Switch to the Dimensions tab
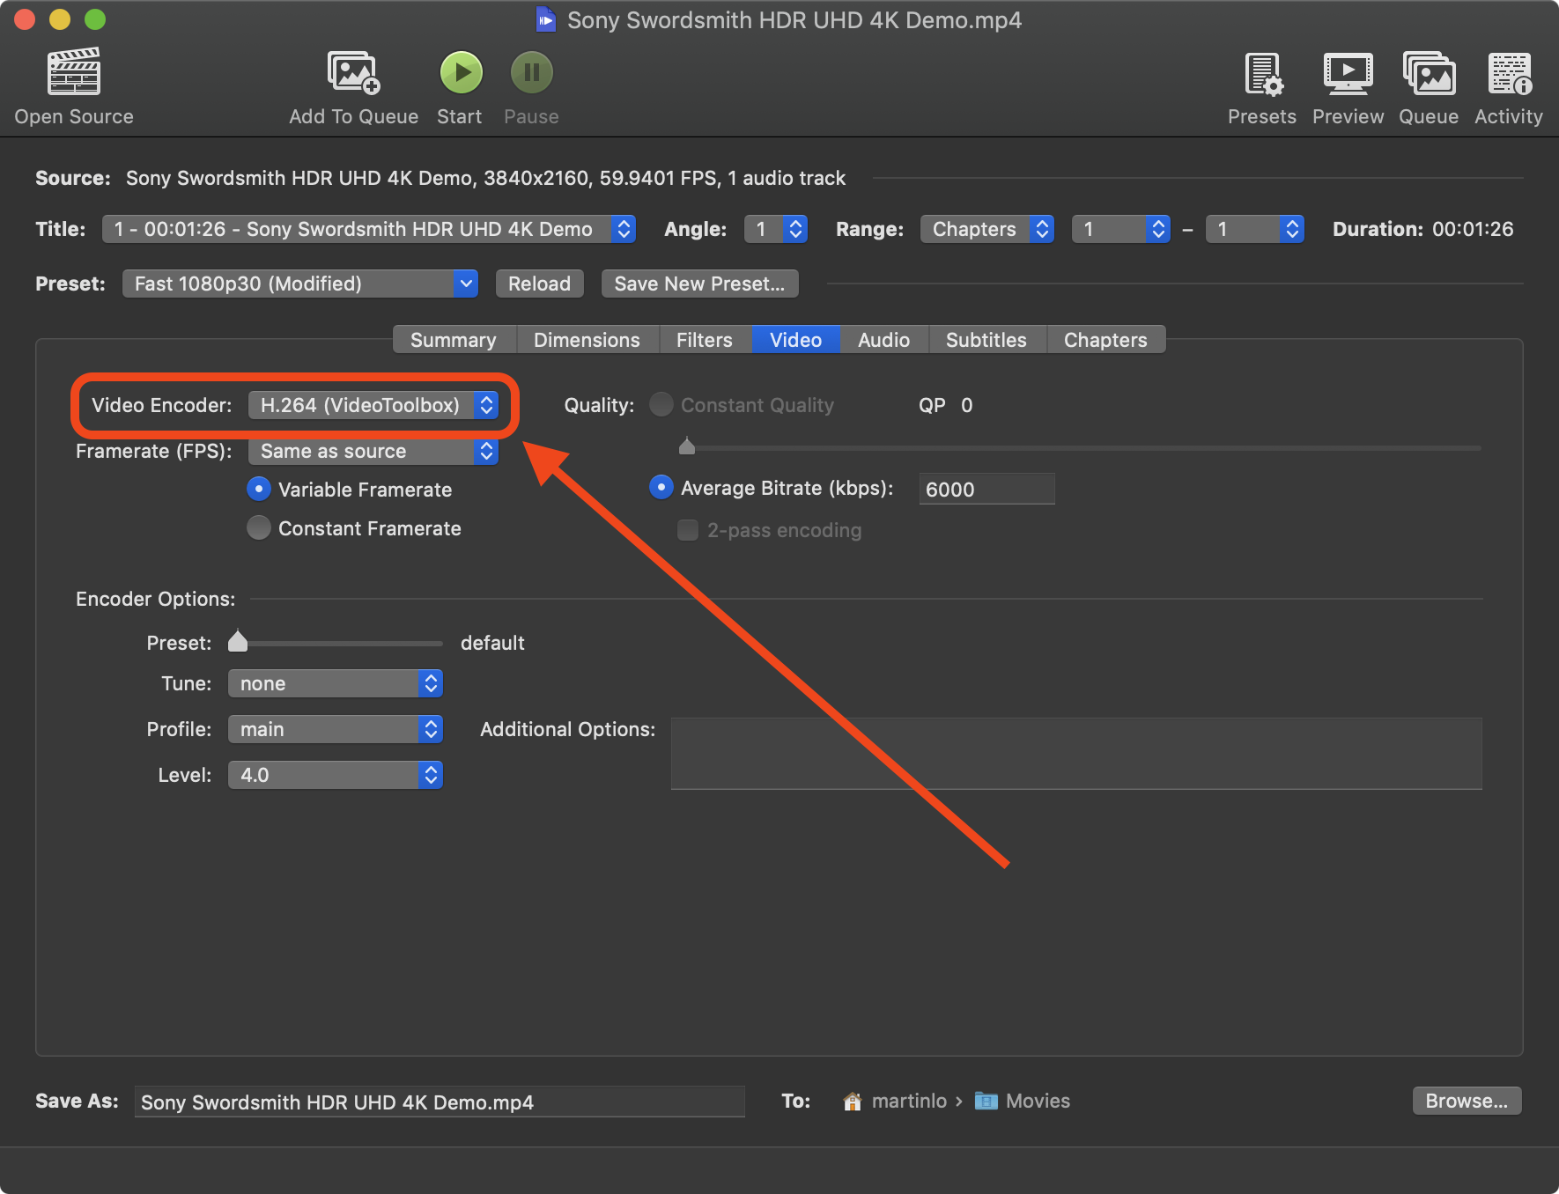This screenshot has height=1194, width=1559. click(x=587, y=340)
